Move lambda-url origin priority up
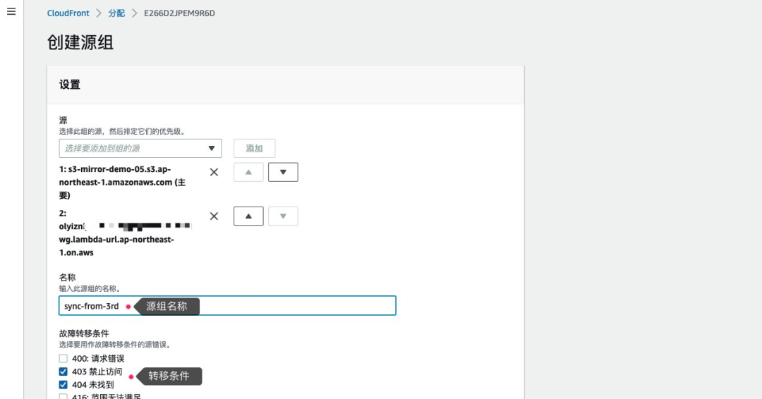Screen dimensions: 762x399 click(248, 216)
